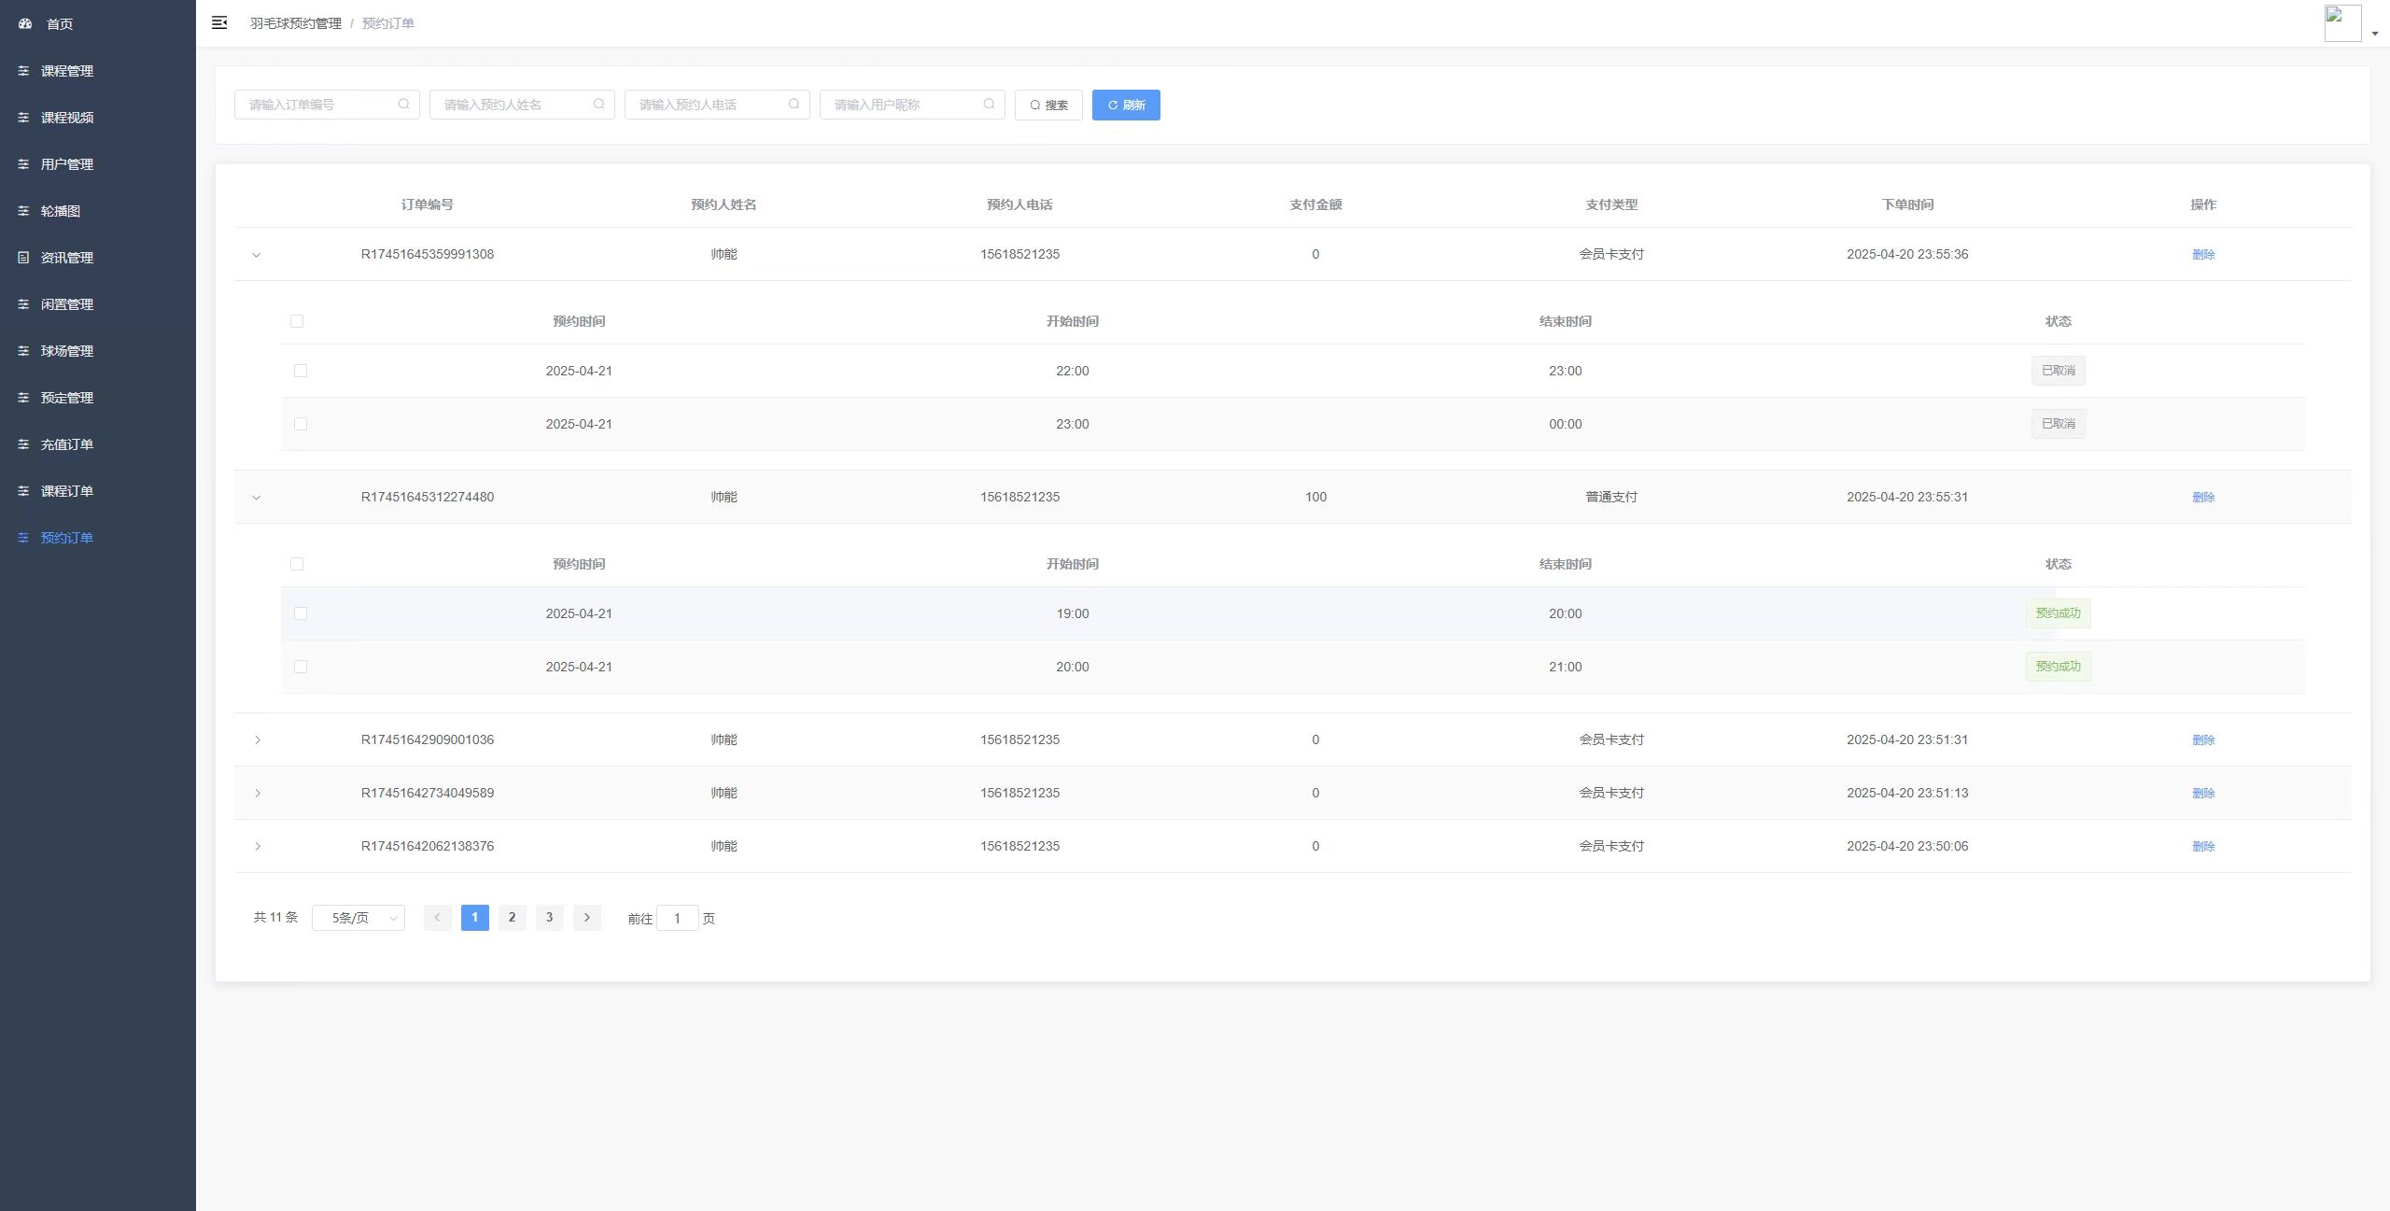Click the 首页 dashboard icon
The image size is (2390, 1211).
25,23
